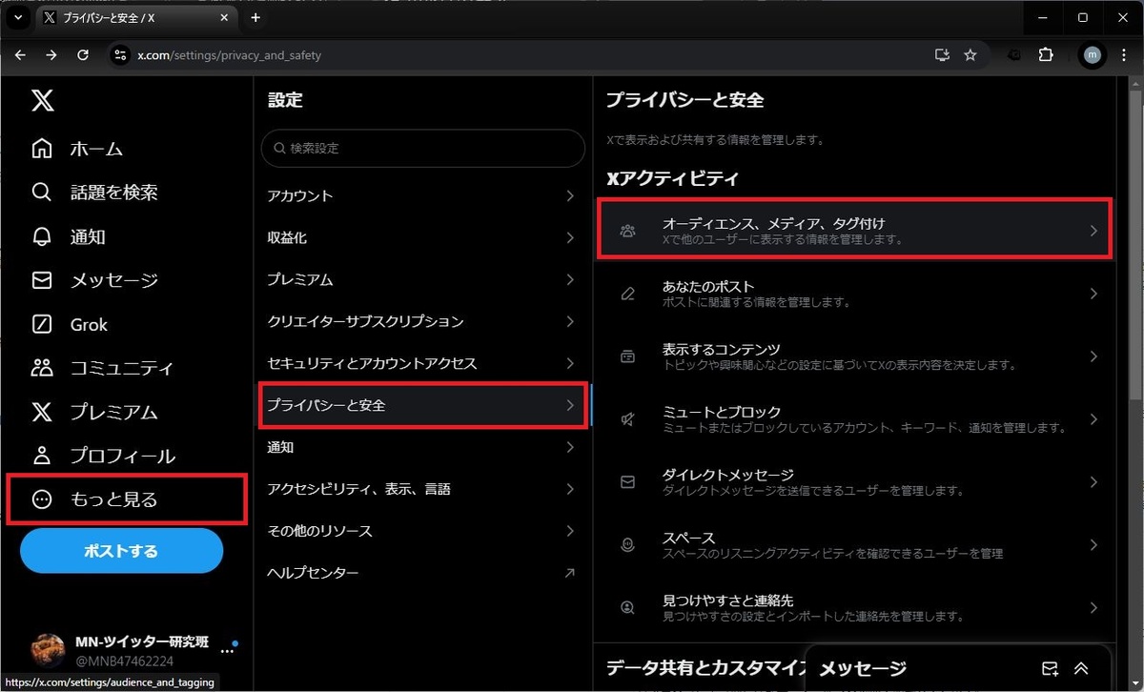Click the icon beside 表示するコンテンツ
The image size is (1144, 692).
(627, 356)
